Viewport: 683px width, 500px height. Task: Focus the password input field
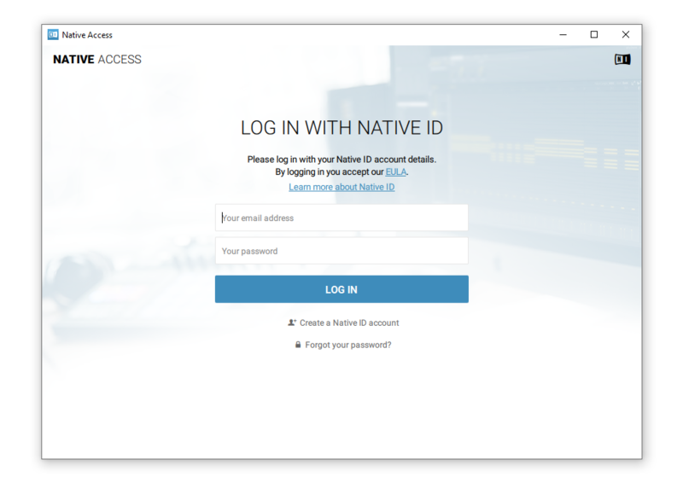coord(341,251)
